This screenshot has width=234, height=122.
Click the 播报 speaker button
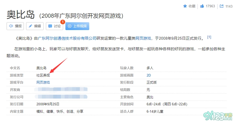[x=15, y=26]
